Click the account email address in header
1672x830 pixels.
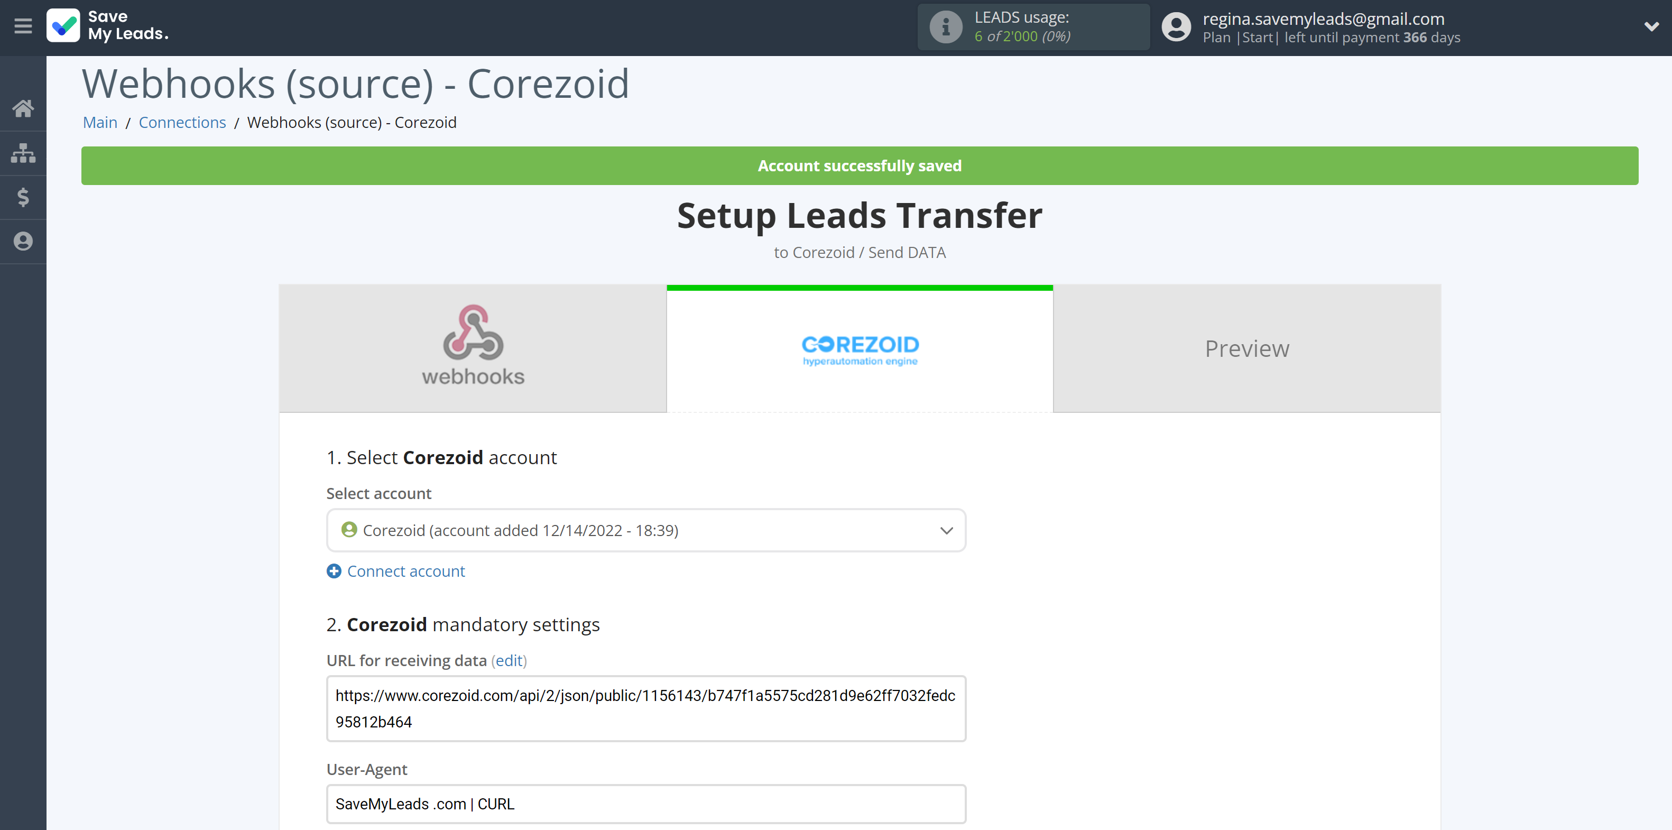(1323, 19)
